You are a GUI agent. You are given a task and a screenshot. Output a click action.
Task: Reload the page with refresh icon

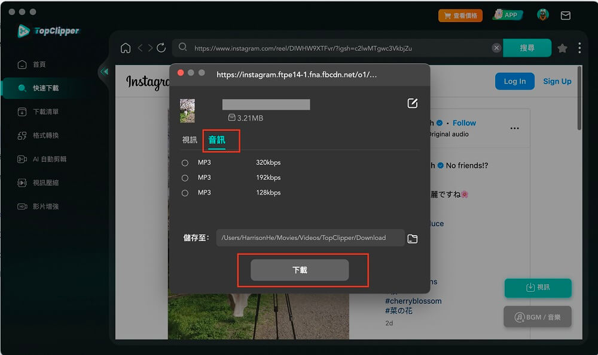(x=161, y=48)
